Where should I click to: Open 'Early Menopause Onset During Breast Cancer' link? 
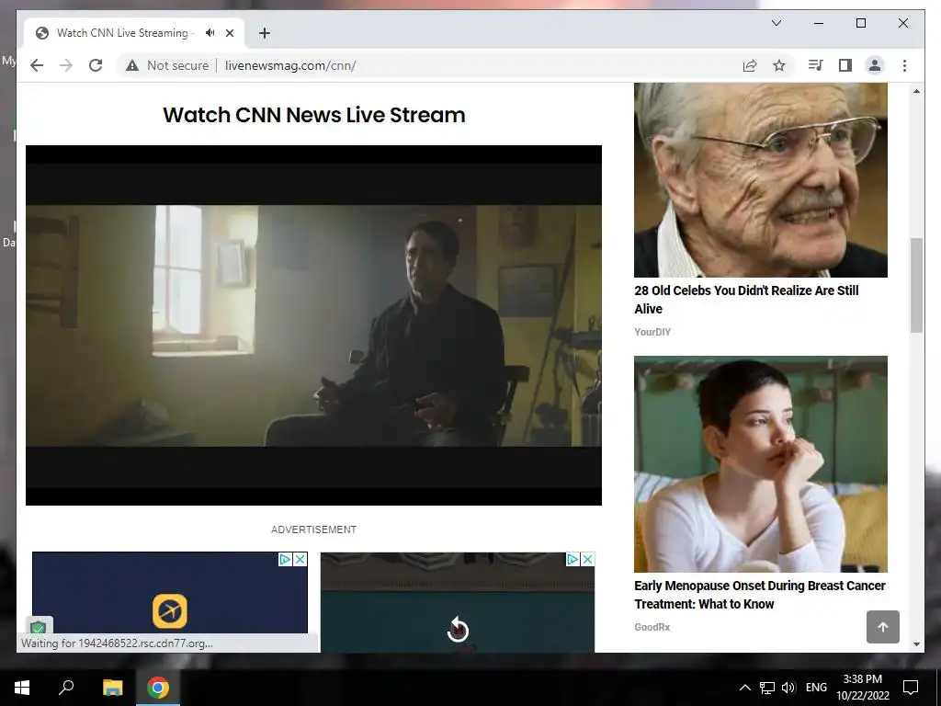760,595
